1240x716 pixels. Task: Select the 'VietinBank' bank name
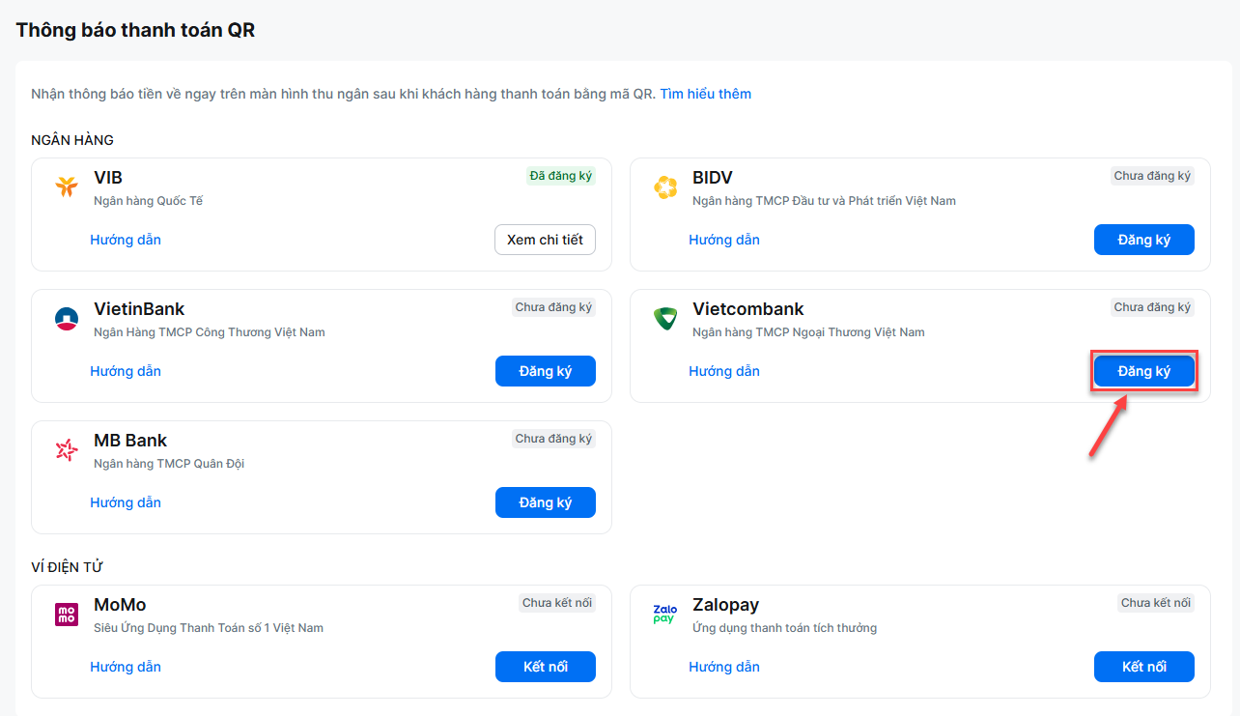139,309
